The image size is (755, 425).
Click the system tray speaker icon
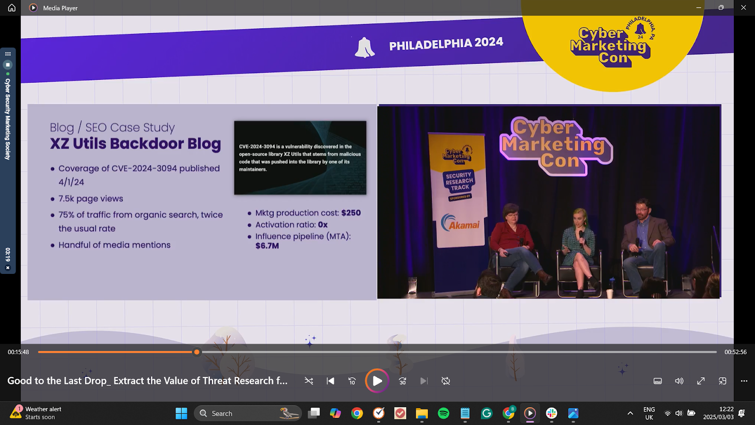coord(679,413)
